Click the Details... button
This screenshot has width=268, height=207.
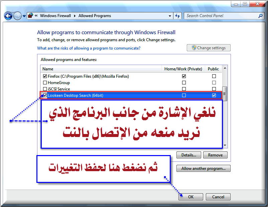pos(189,155)
